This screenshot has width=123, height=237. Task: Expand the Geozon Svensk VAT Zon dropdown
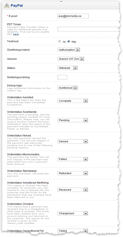[71, 59]
